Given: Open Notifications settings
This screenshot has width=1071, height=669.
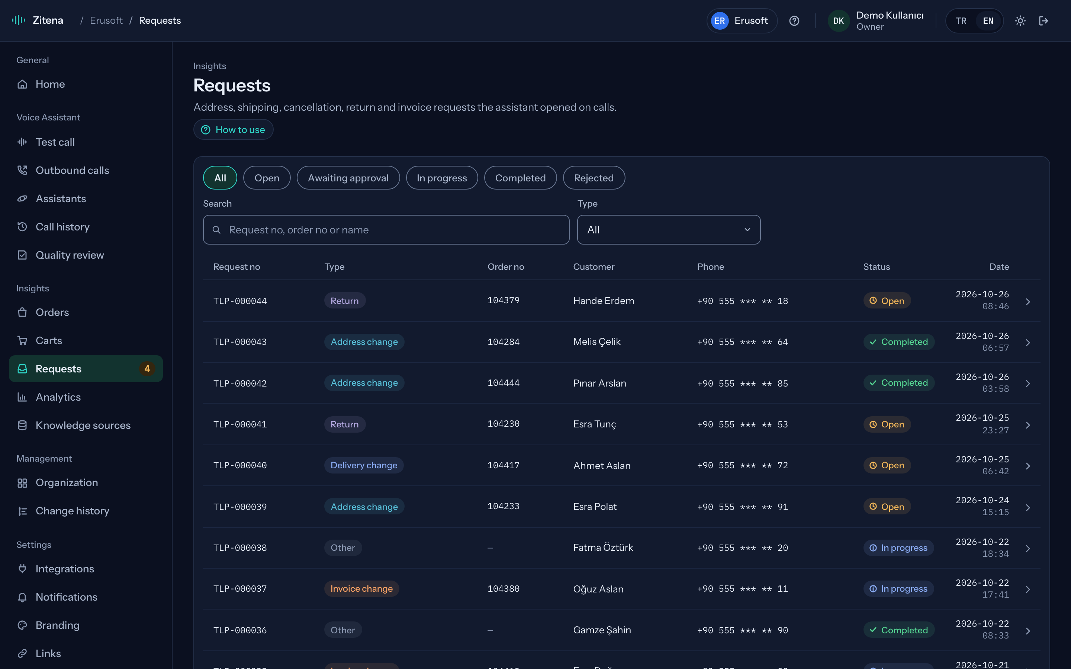Looking at the screenshot, I should coord(86,597).
